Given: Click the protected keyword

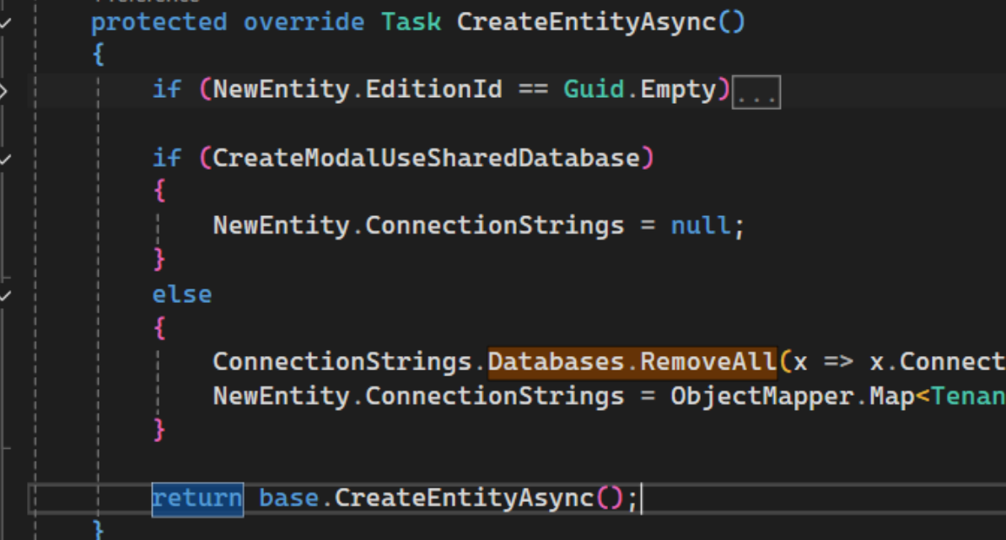Looking at the screenshot, I should (x=159, y=22).
